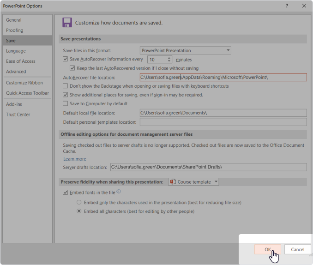Click Cancel to discard changes
313x265 pixels.
click(x=297, y=249)
